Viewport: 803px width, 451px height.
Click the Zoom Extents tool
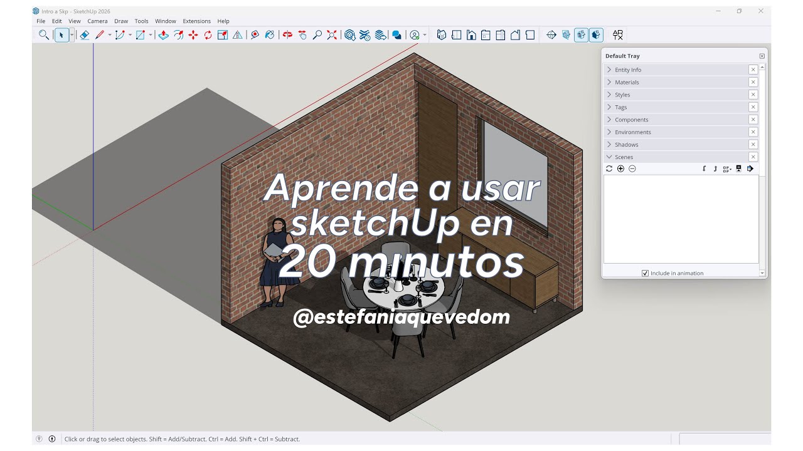[x=332, y=35]
